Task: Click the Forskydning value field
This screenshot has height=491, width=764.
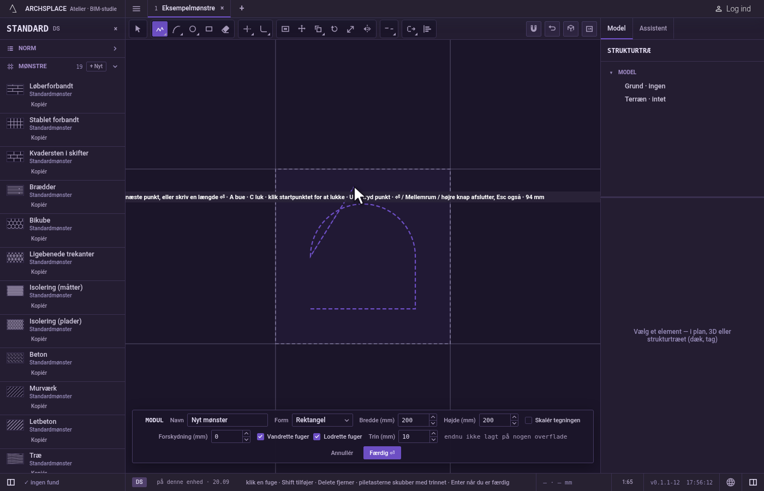Action: [x=226, y=436]
